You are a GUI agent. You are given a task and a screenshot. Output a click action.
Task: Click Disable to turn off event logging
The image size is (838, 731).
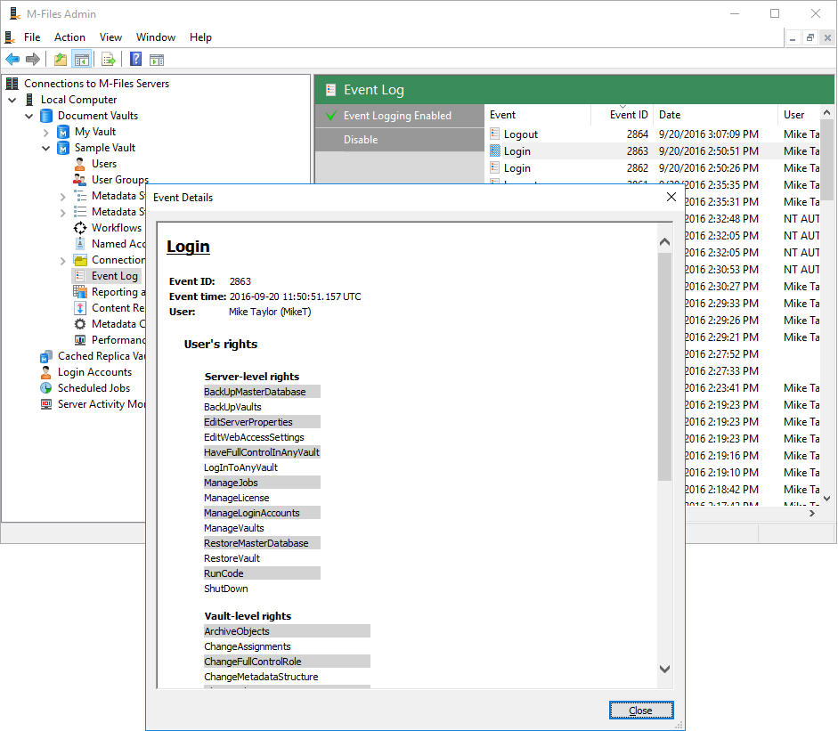(x=400, y=140)
